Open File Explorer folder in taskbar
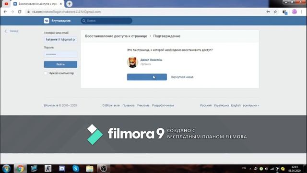Viewport: 307px width, 173px height. (x=90, y=169)
